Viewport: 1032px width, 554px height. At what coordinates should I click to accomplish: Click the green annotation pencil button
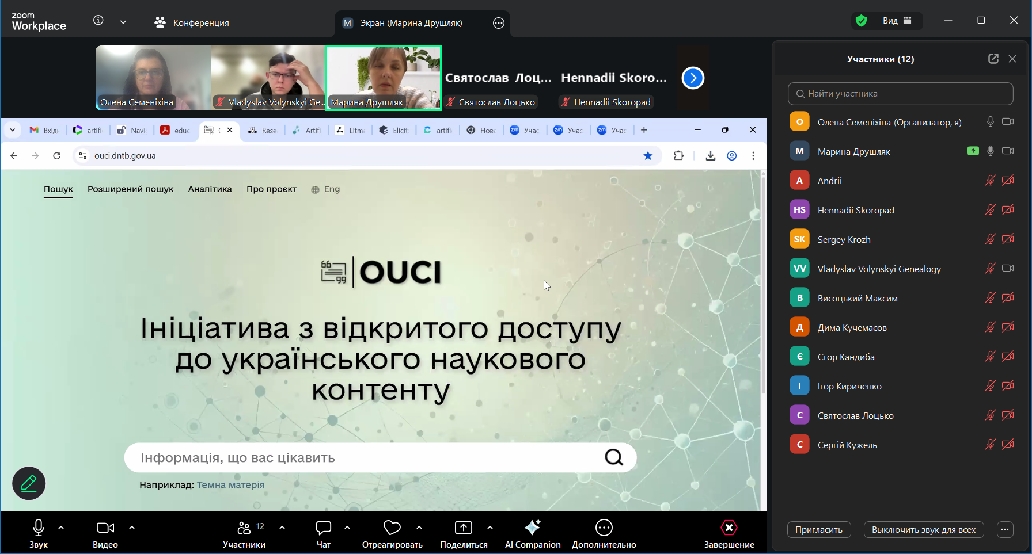pos(29,483)
